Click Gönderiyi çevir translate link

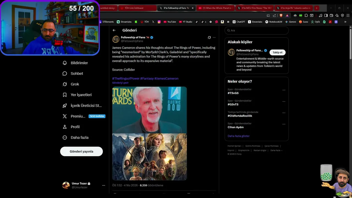[x=120, y=83]
